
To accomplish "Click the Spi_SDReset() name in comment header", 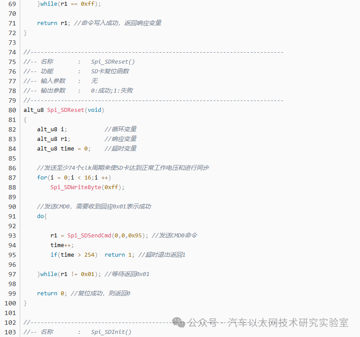I will pos(113,62).
